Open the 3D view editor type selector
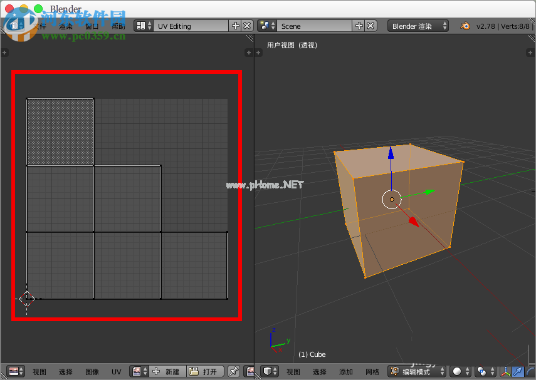536x380 pixels. click(x=270, y=371)
